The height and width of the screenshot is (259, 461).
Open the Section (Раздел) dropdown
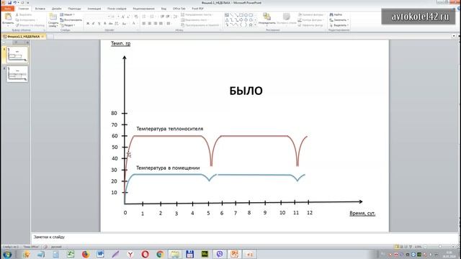[x=68, y=25]
